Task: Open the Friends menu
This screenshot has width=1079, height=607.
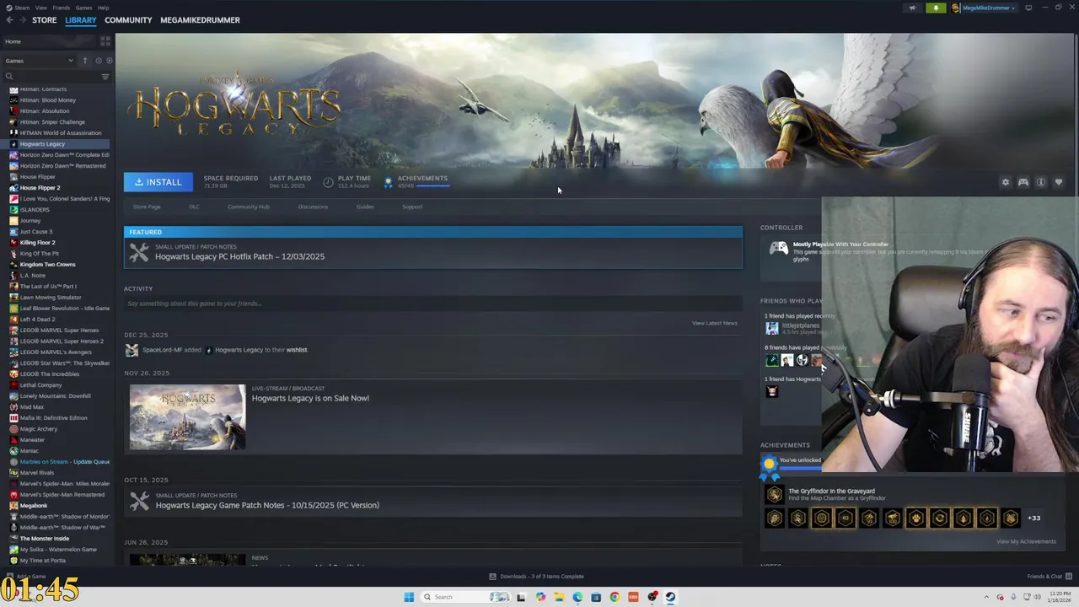Action: pos(62,8)
